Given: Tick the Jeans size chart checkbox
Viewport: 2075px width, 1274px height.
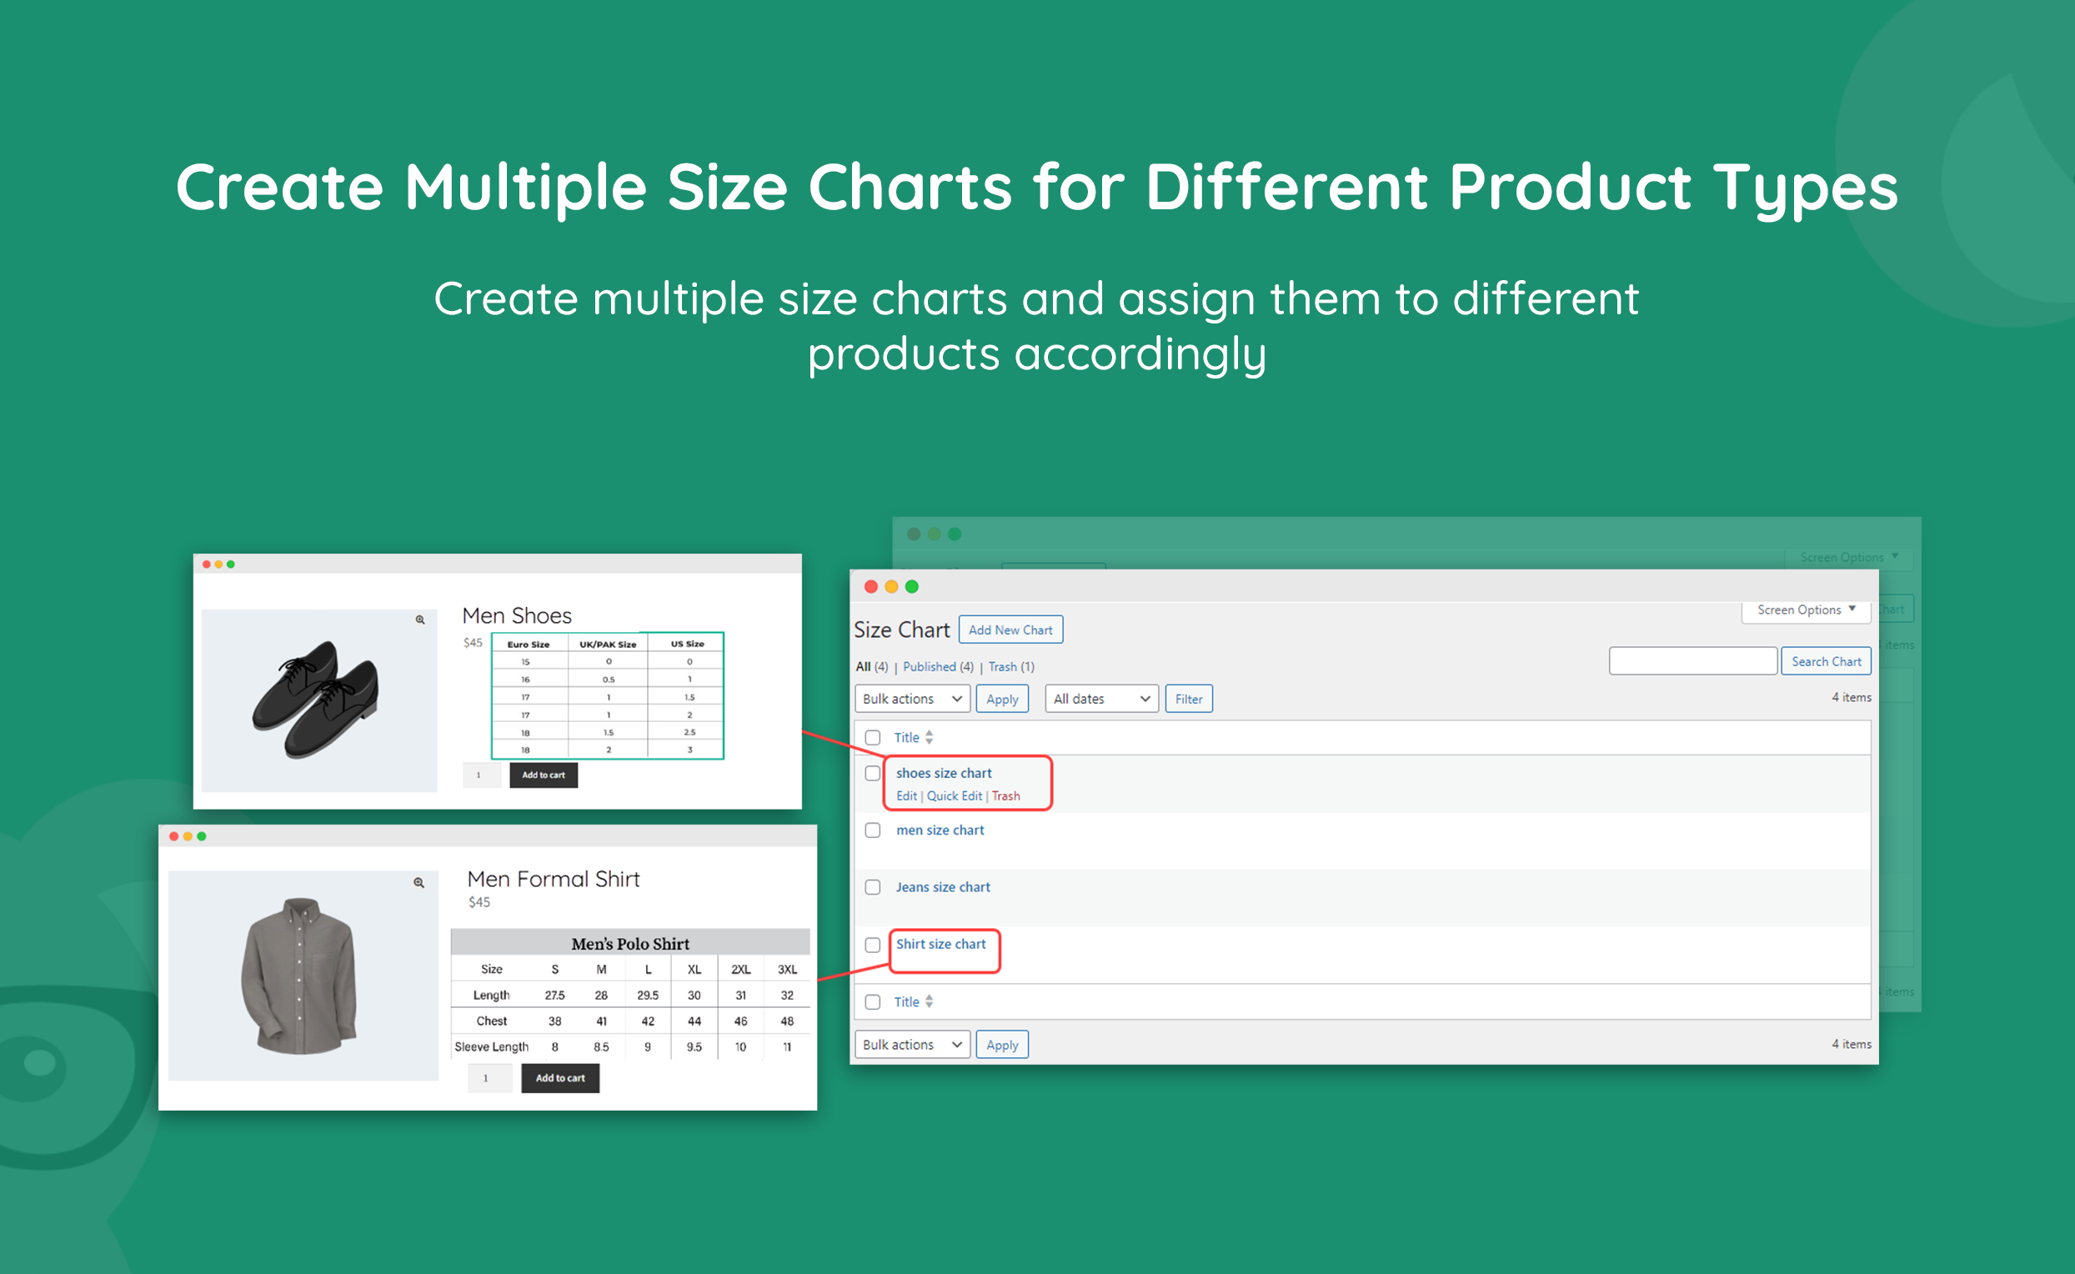Looking at the screenshot, I should 873,887.
